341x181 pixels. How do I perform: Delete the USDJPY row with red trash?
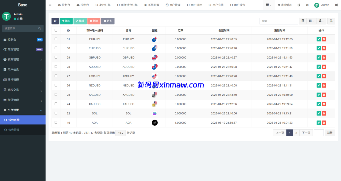pyautogui.click(x=324, y=76)
